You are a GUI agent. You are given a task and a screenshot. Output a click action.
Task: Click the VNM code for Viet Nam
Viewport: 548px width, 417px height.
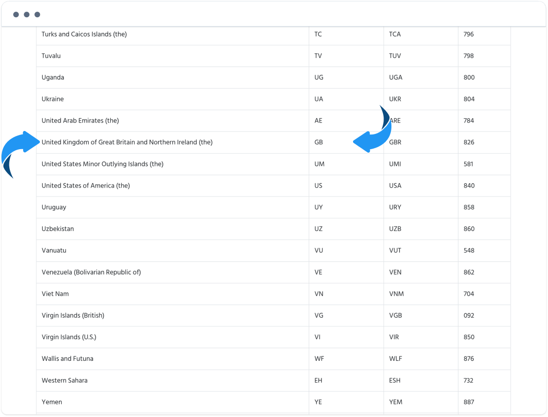(396, 293)
